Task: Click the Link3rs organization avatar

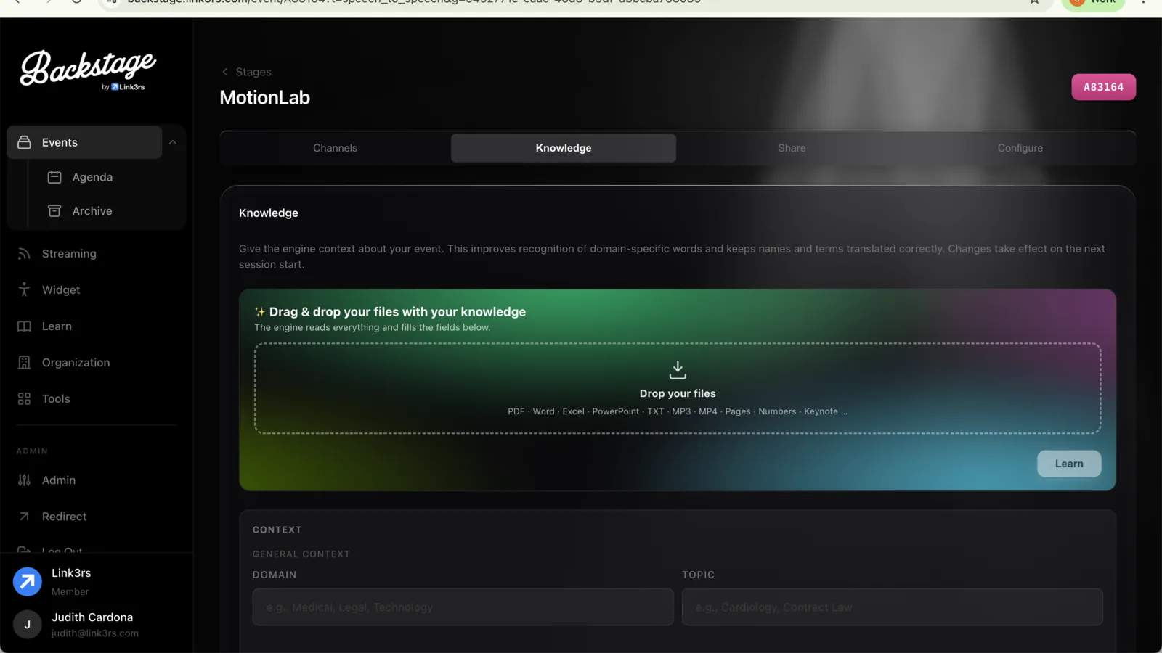Action: 28,581
